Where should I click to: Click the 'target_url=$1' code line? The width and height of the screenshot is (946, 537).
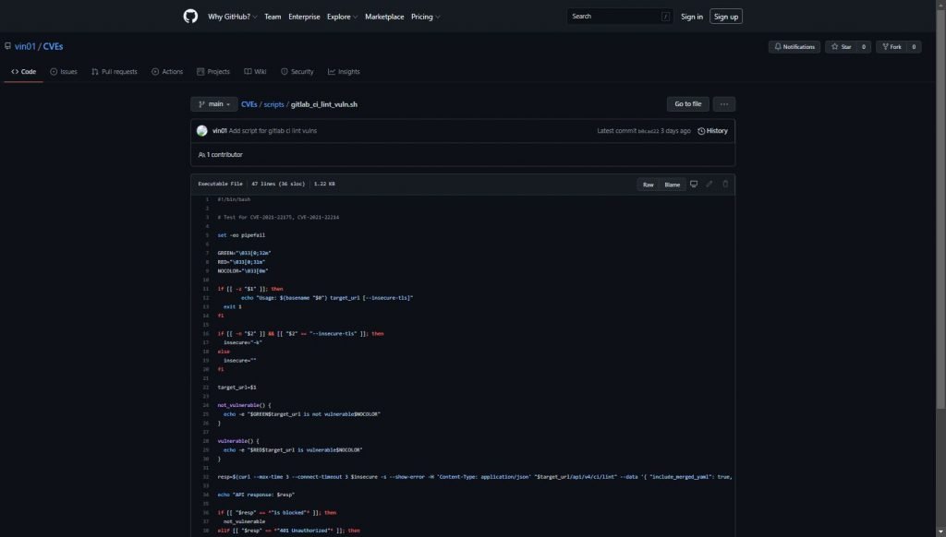(237, 388)
